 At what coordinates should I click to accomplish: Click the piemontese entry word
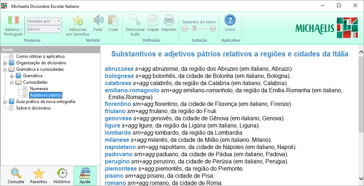click(121, 168)
